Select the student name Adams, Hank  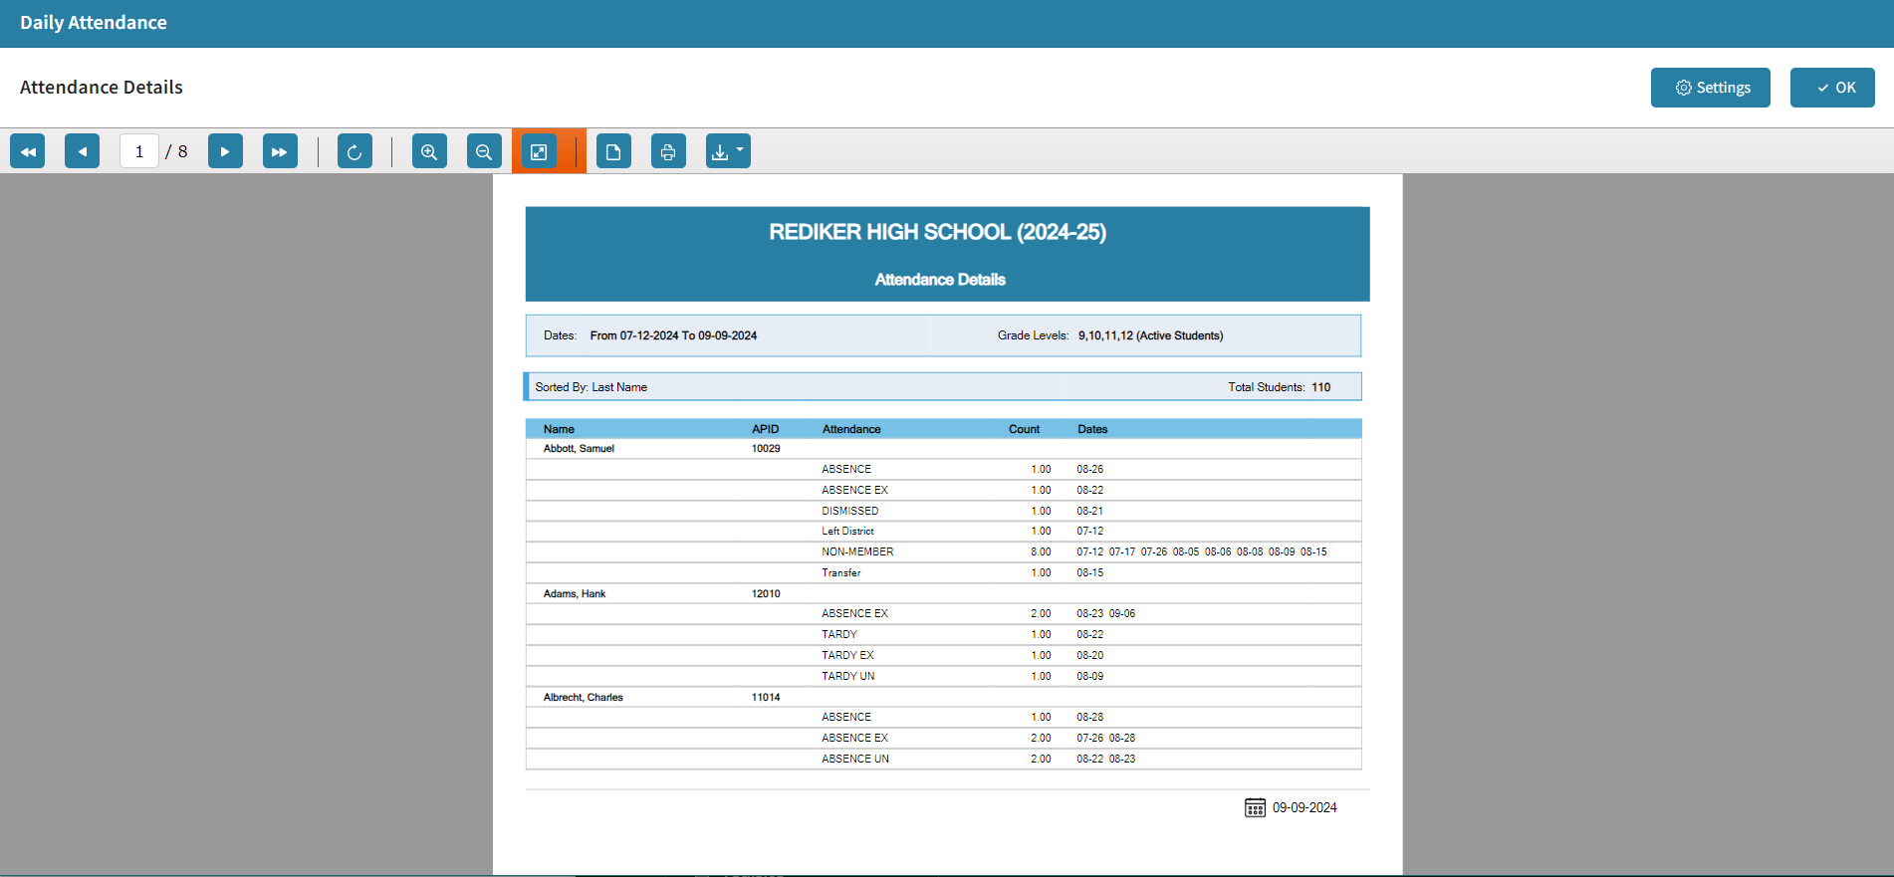tap(575, 594)
